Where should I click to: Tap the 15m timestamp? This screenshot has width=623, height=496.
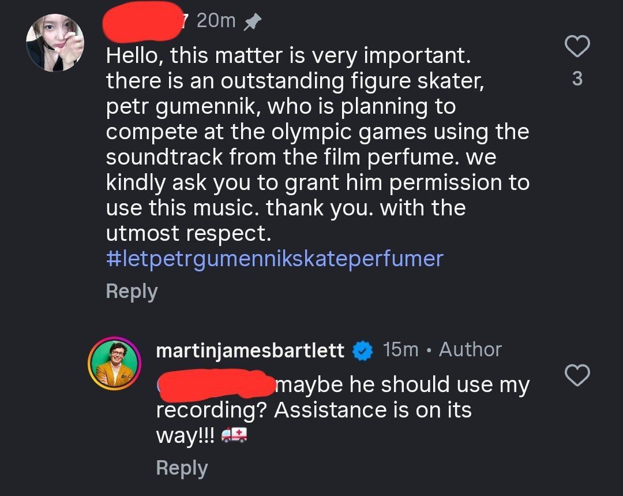pos(400,349)
